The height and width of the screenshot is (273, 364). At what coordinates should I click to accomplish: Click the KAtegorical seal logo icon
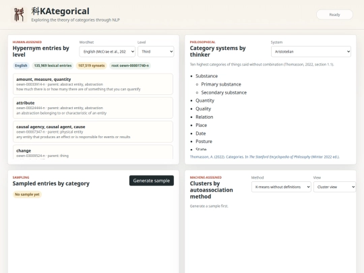19,15
